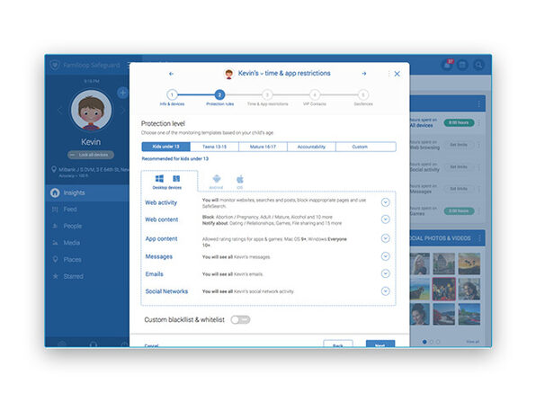Go to previous section with left arrow
The width and height of the screenshot is (536, 402).
pyautogui.click(x=171, y=74)
